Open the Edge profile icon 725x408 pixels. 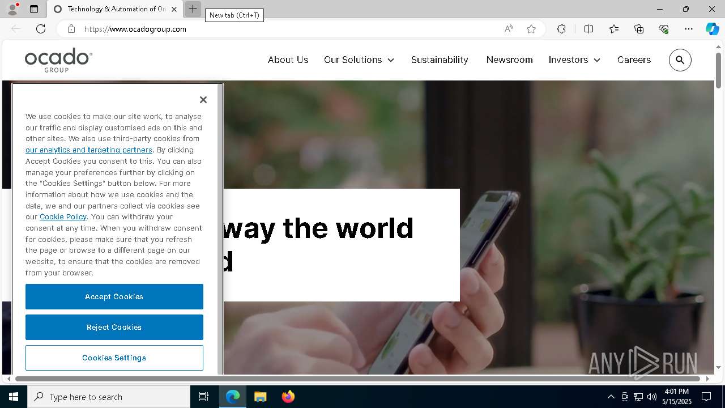[12, 9]
